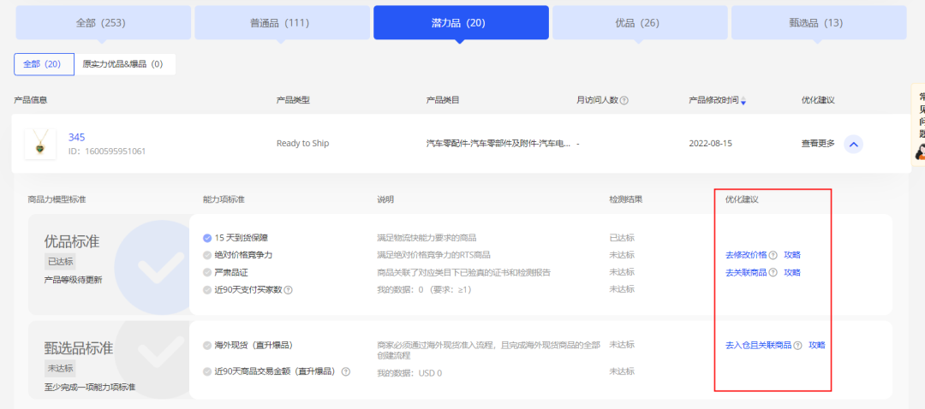Click product ID 1600595951061
This screenshot has height=409, width=925.
(107, 151)
